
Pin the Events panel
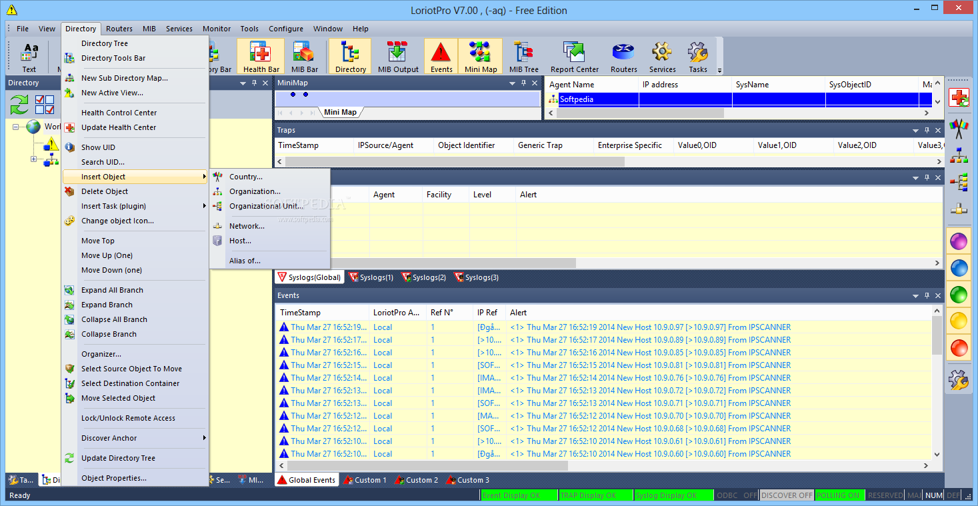tap(927, 296)
